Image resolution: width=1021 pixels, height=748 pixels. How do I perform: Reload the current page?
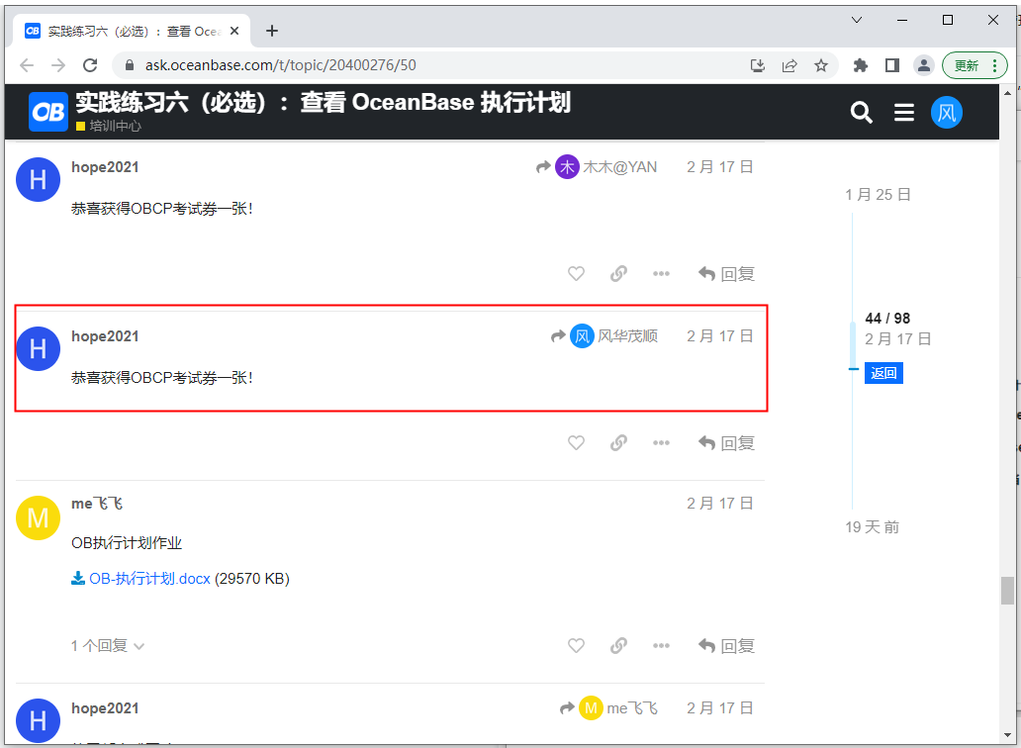click(x=90, y=65)
